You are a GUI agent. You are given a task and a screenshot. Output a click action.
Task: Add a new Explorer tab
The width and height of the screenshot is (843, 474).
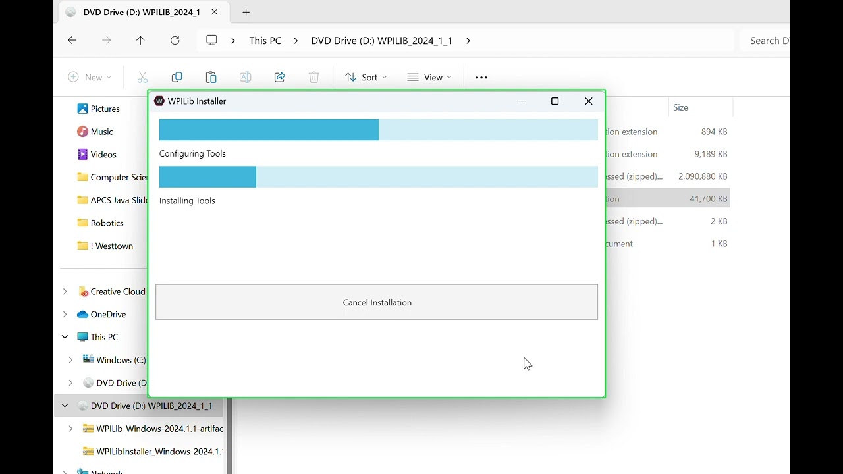coord(246,12)
